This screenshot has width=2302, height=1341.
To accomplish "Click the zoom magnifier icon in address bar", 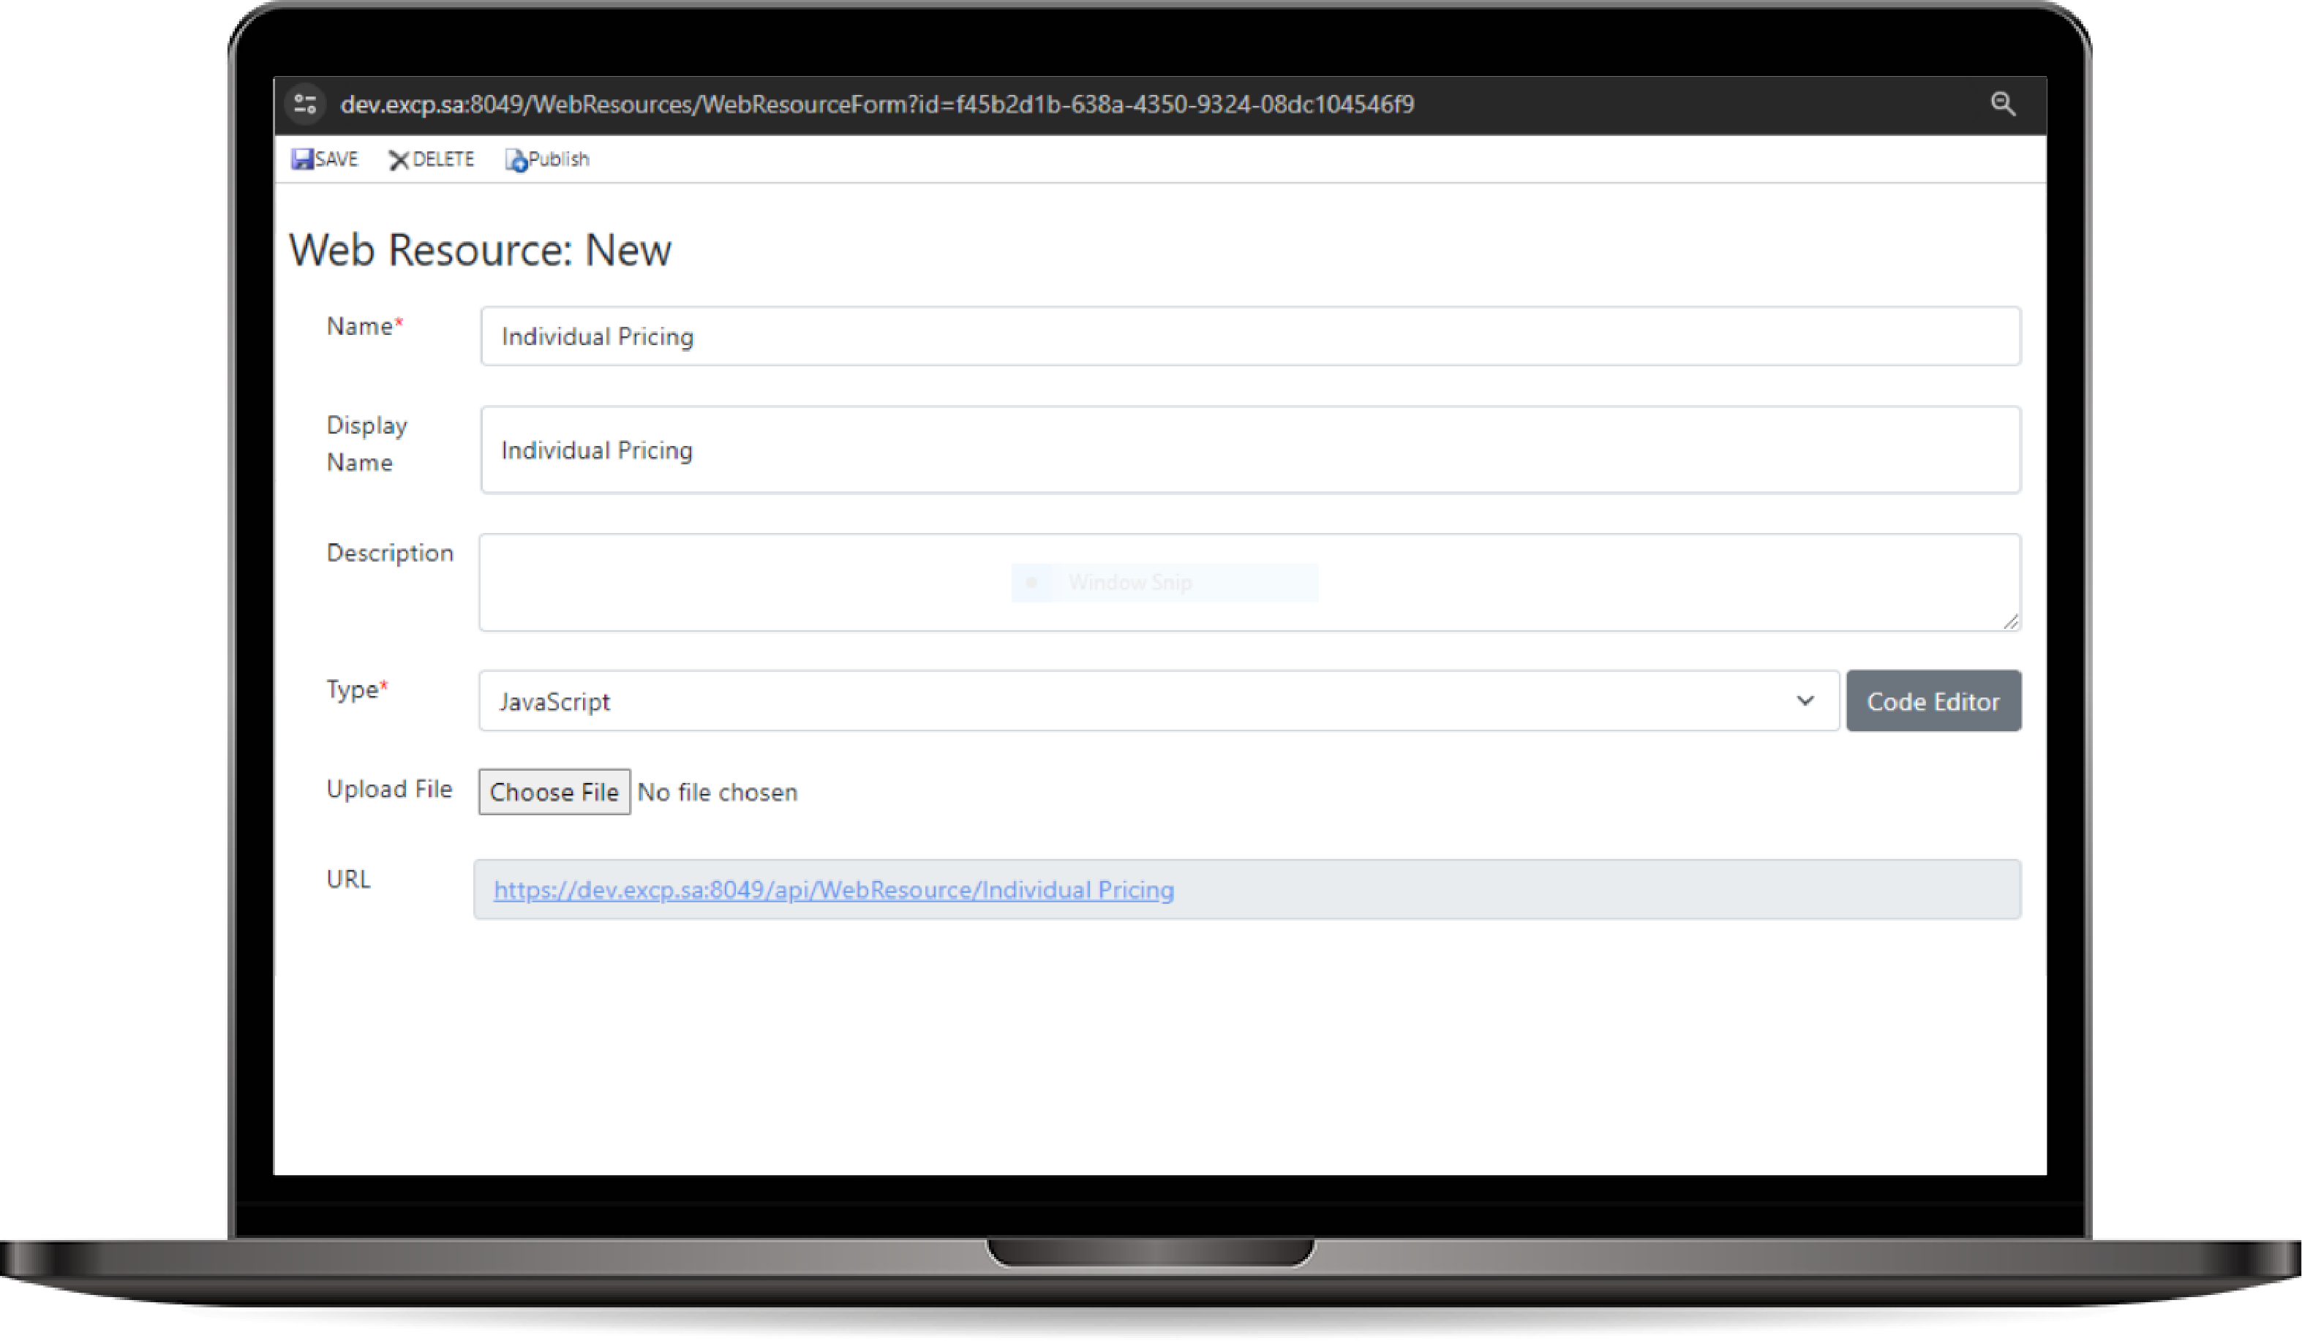I will (x=2002, y=104).
